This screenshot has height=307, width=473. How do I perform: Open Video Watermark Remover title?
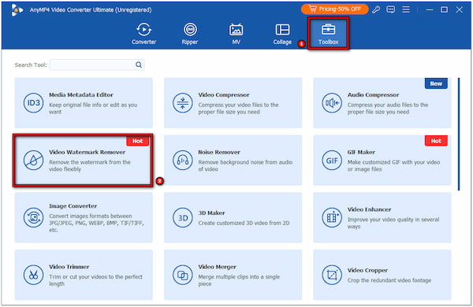[88, 152]
